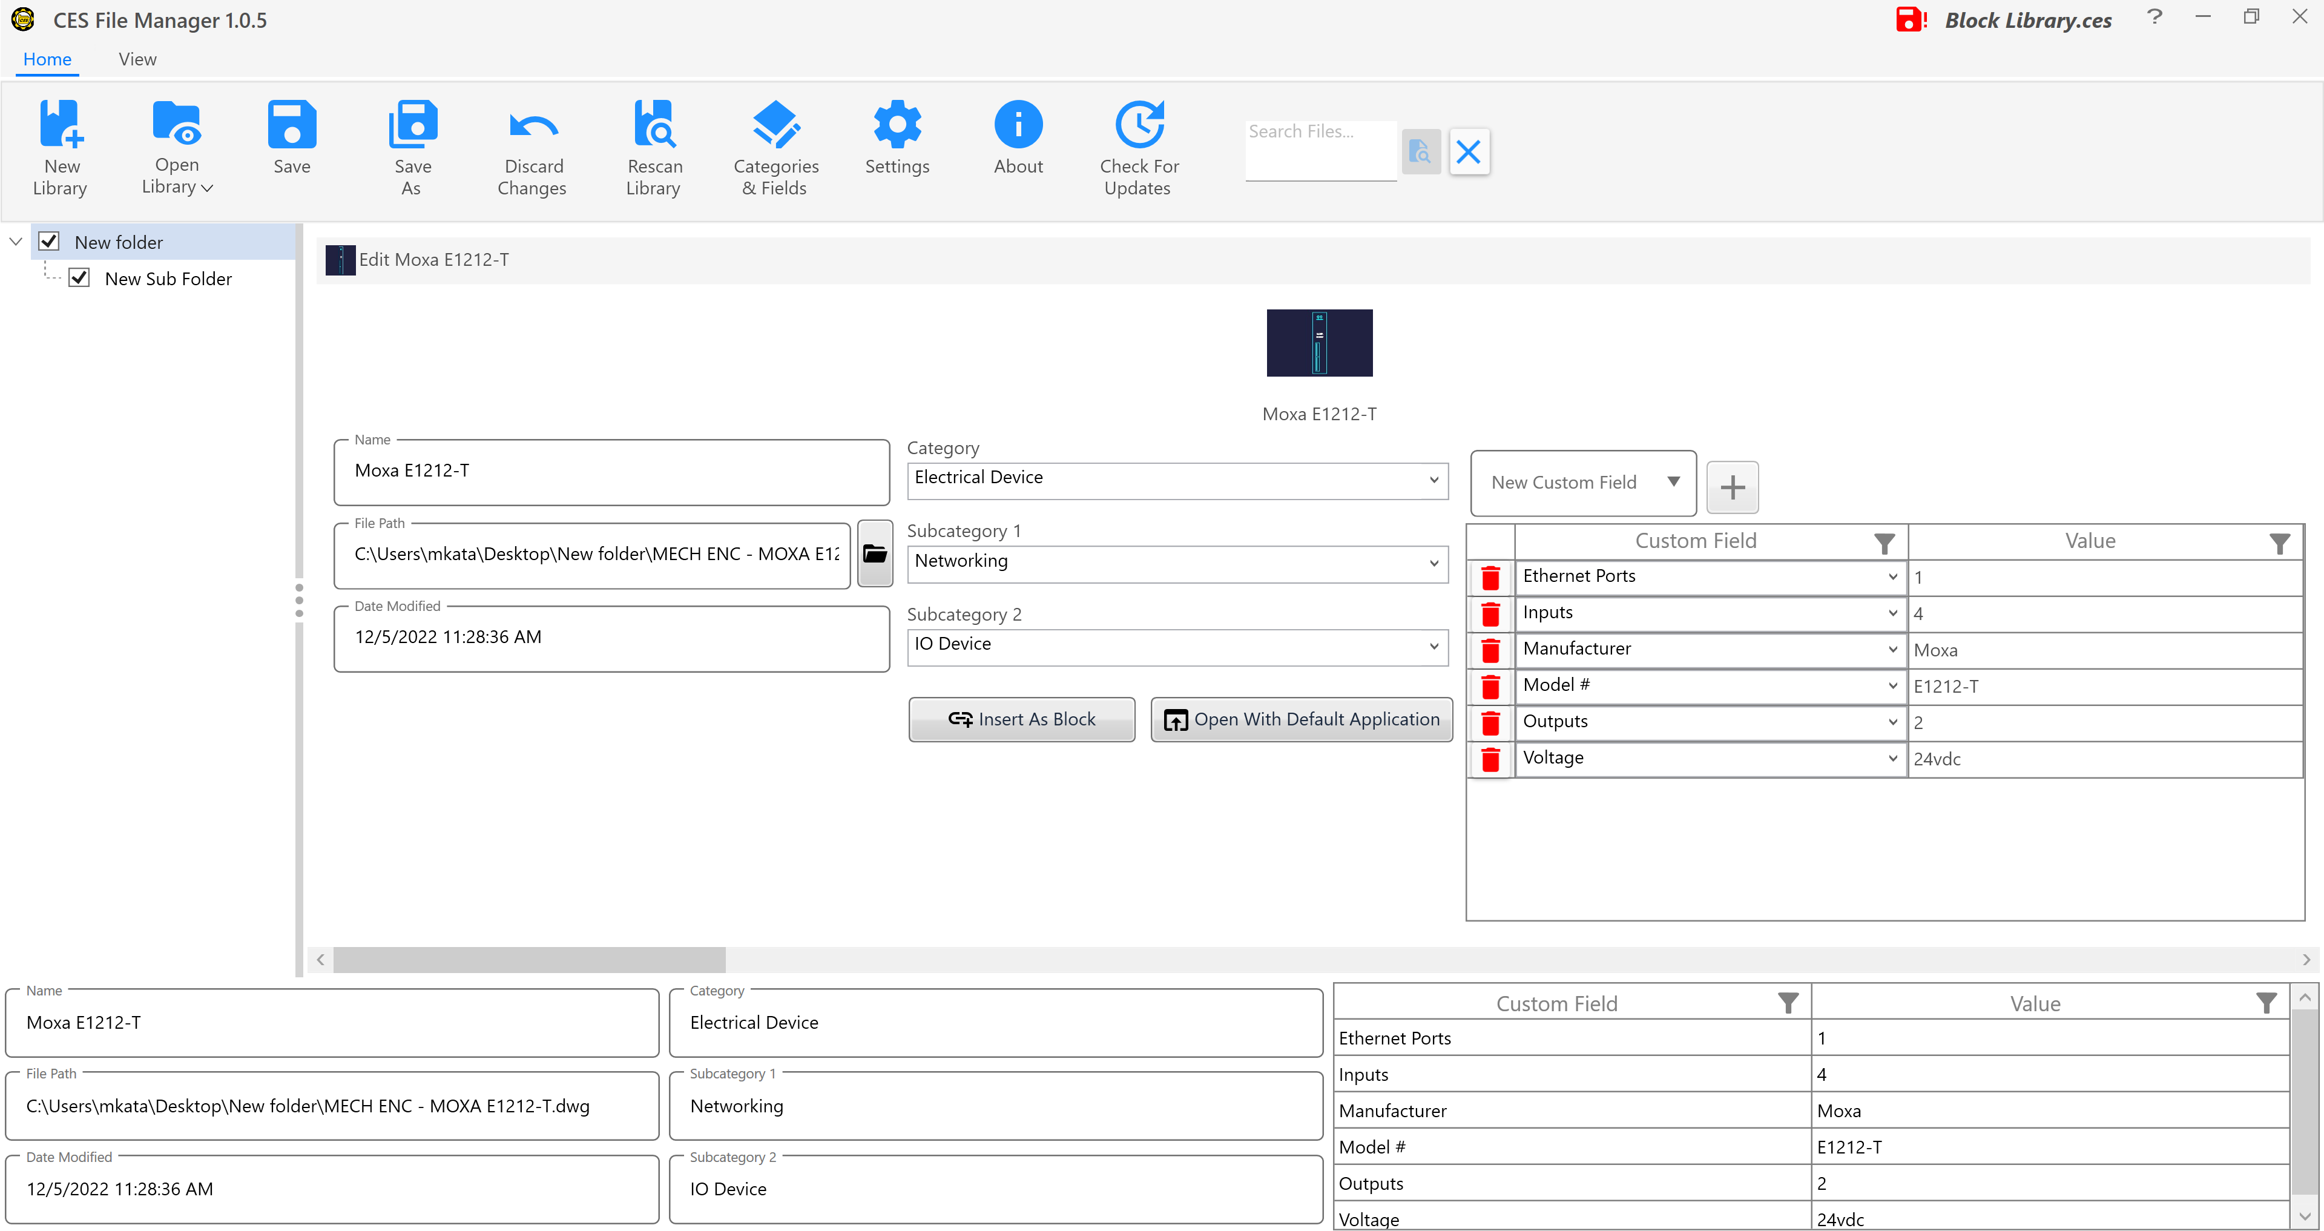Uncheck the New Sub Folder checkbox

pyautogui.click(x=79, y=278)
